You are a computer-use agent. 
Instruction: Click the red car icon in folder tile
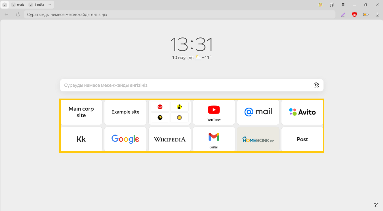pos(160,107)
